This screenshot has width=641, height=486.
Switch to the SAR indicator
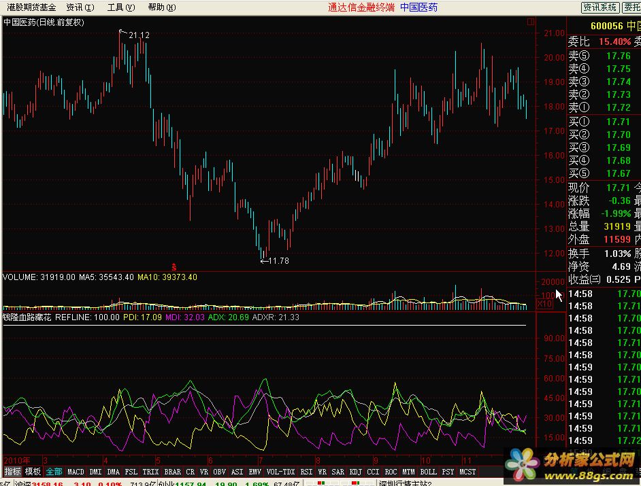coord(338,472)
